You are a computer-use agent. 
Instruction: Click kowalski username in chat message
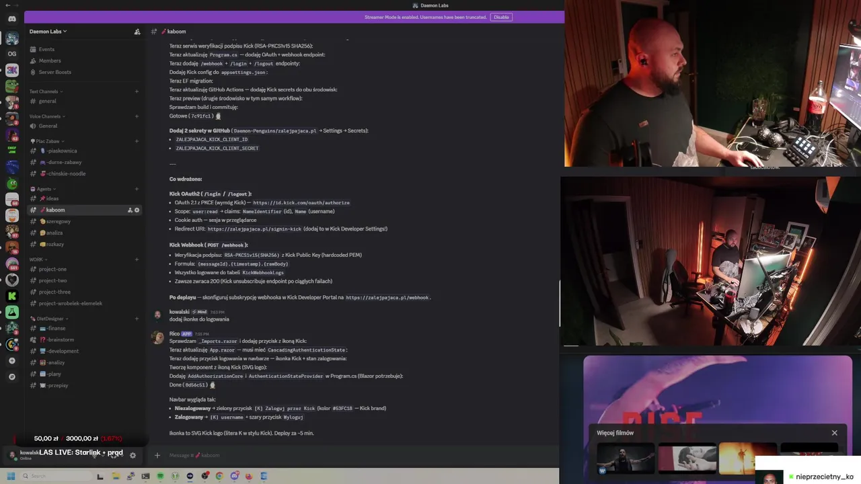179,312
